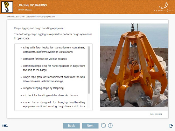Click the Back button

coord(71,126)
